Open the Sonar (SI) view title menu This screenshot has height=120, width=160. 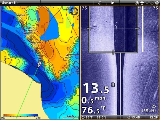[x=10, y=3]
